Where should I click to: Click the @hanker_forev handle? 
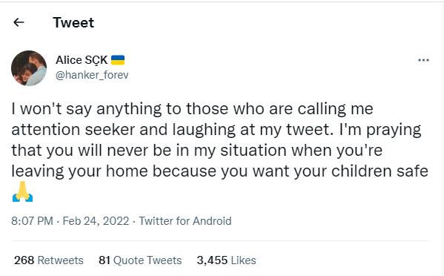pos(92,75)
